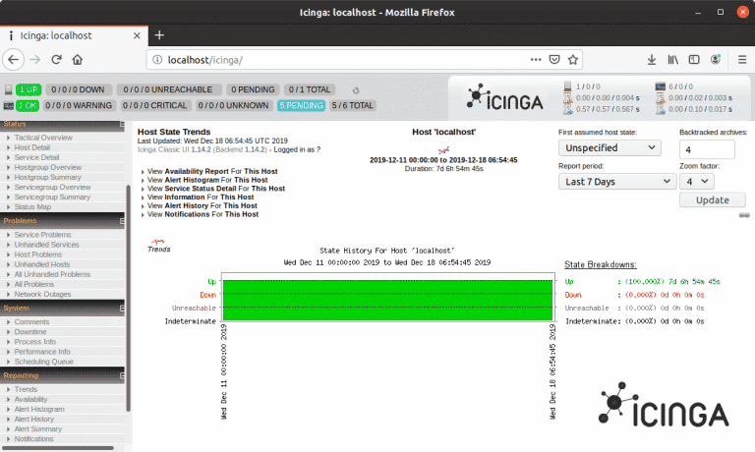Click the 0 / 0 / 0 CRITICAL badge
Screen dimensions: 755x452
point(155,105)
